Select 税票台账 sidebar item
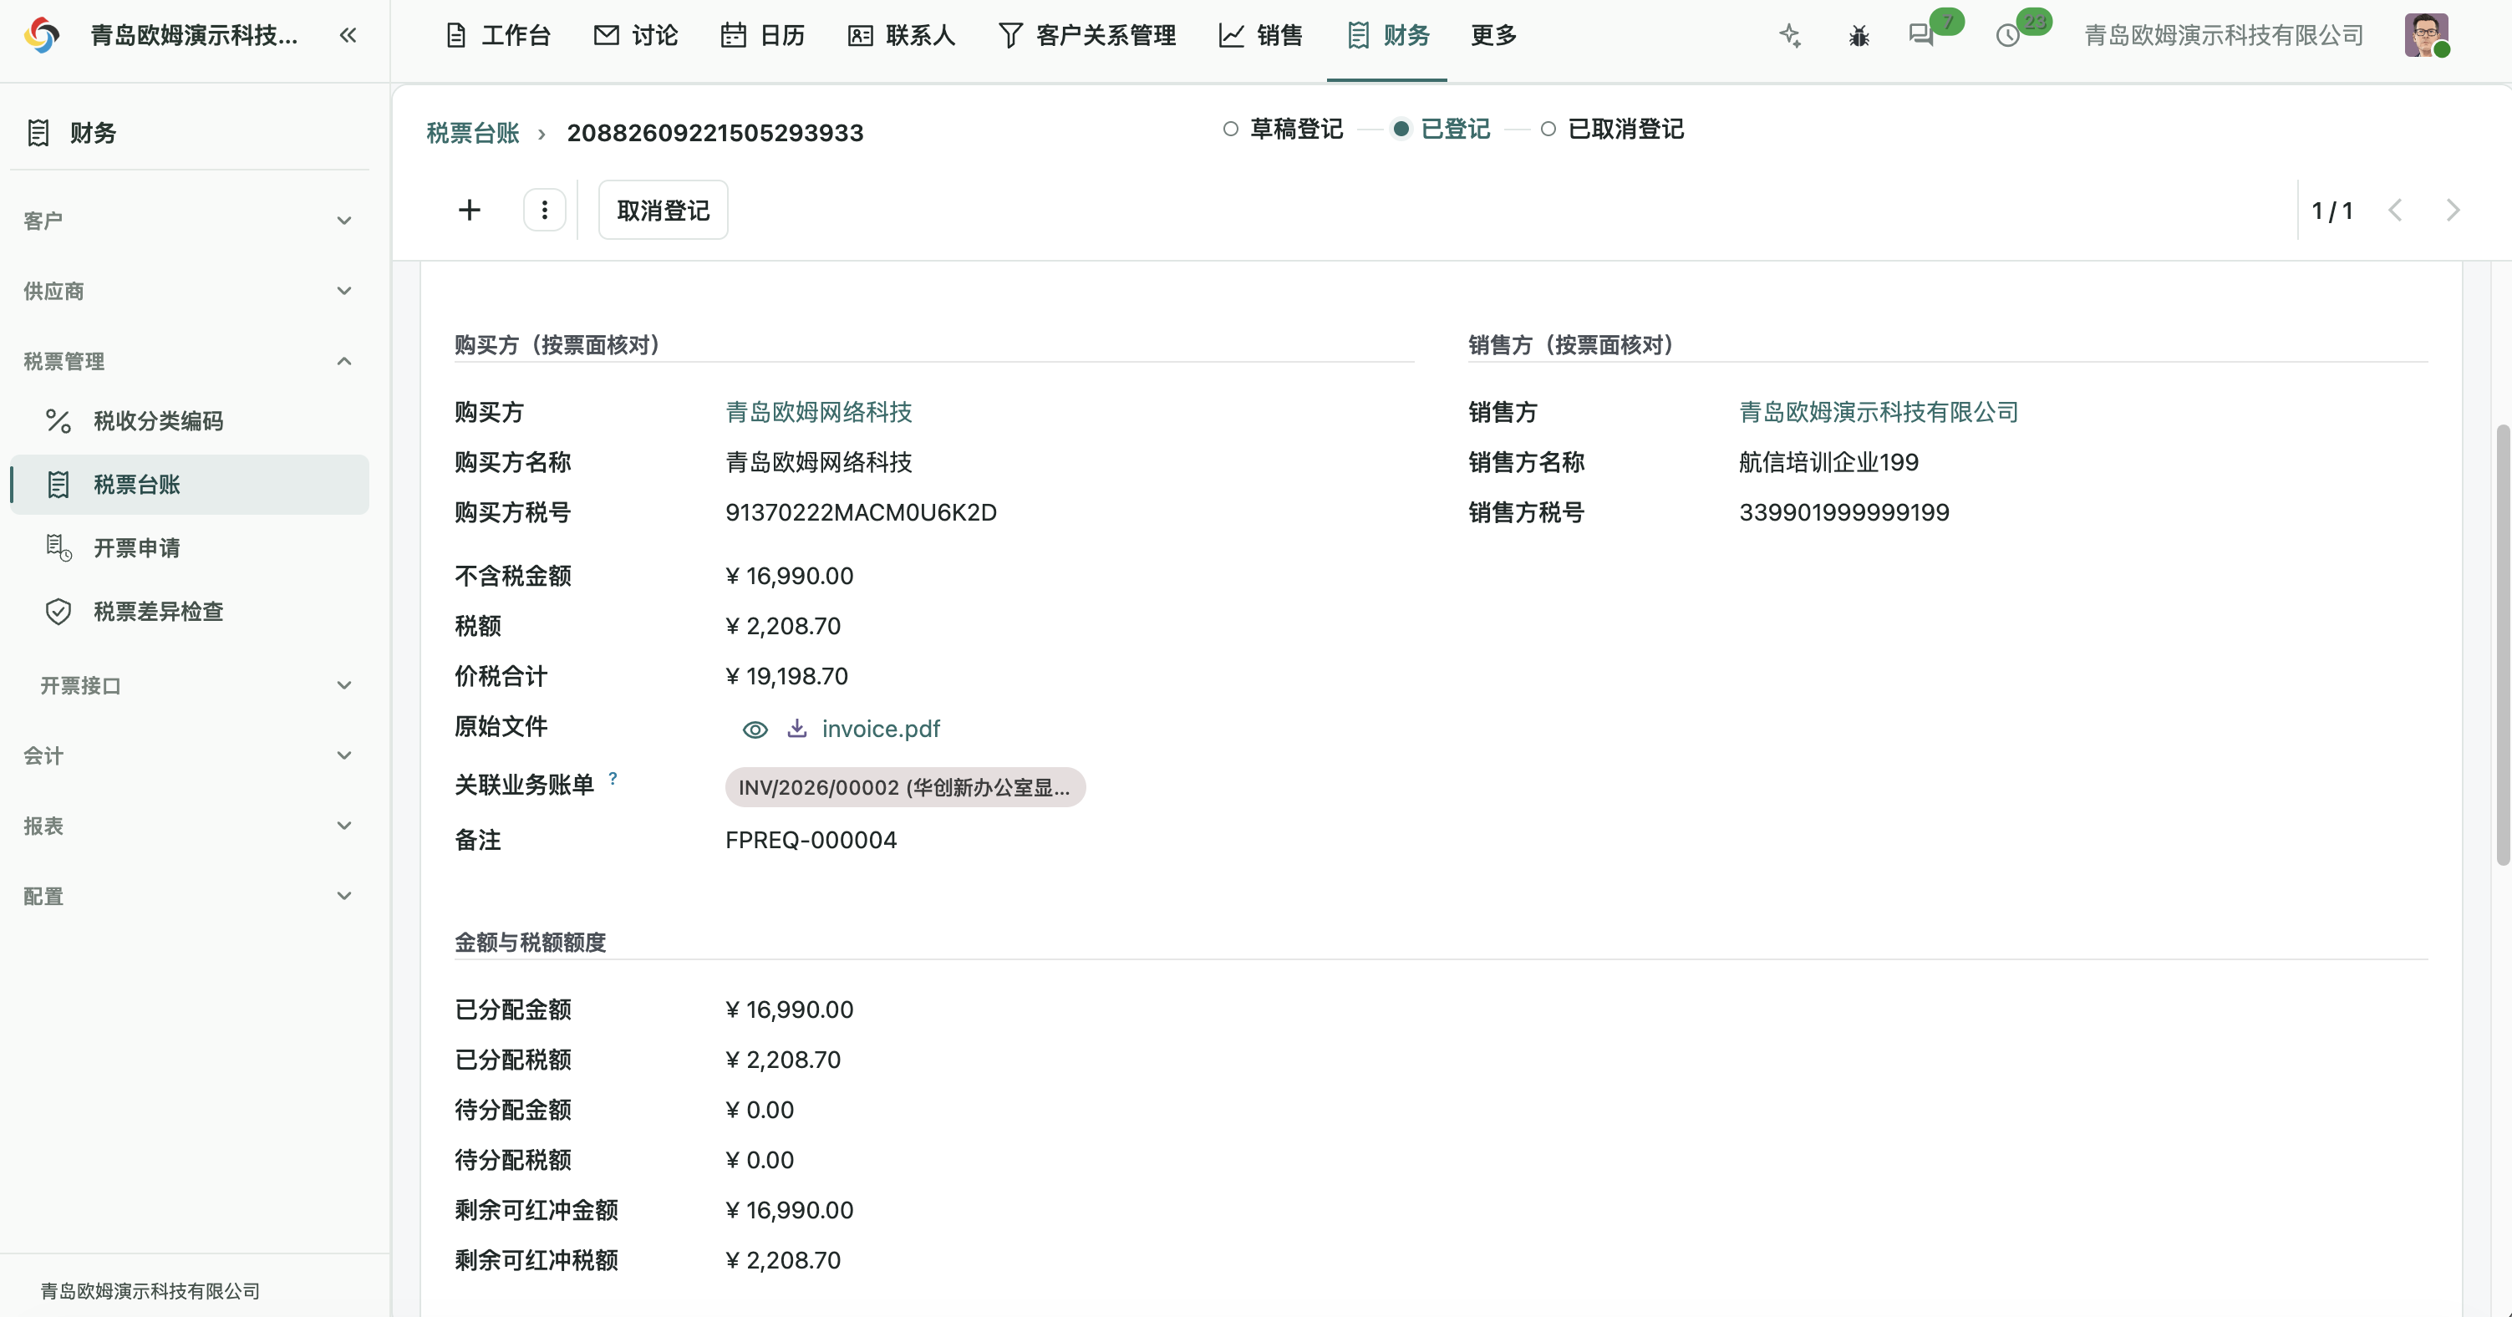Image resolution: width=2512 pixels, height=1317 pixels. click(x=189, y=485)
